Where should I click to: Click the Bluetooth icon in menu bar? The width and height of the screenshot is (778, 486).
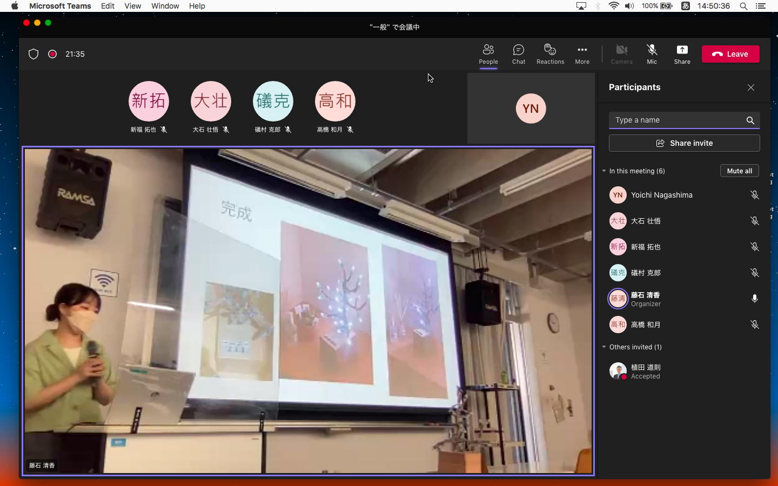tap(598, 6)
